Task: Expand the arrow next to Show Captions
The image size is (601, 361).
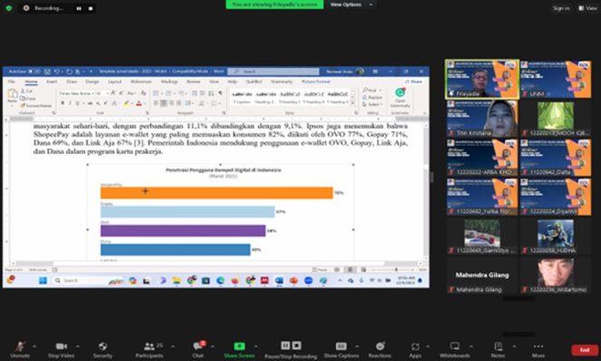Action: click(357, 347)
